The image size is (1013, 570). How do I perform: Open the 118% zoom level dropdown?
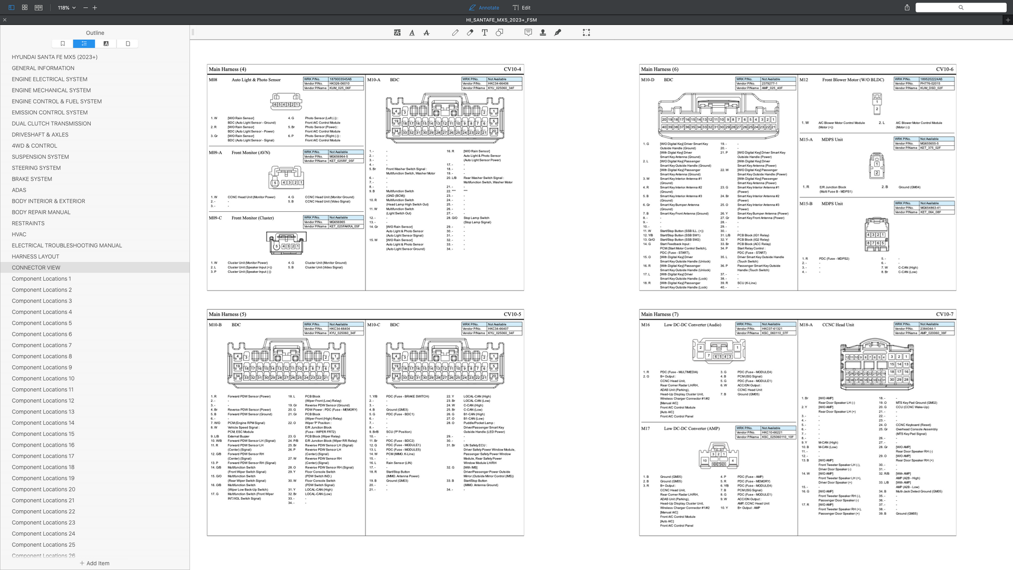pyautogui.click(x=67, y=8)
